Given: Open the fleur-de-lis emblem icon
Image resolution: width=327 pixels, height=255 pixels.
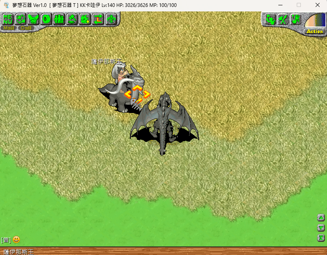Looking at the screenshot, I should click(x=111, y=19).
